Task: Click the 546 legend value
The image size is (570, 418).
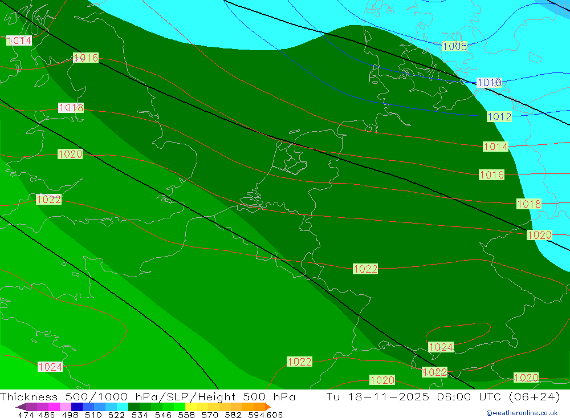Action: click(x=163, y=415)
